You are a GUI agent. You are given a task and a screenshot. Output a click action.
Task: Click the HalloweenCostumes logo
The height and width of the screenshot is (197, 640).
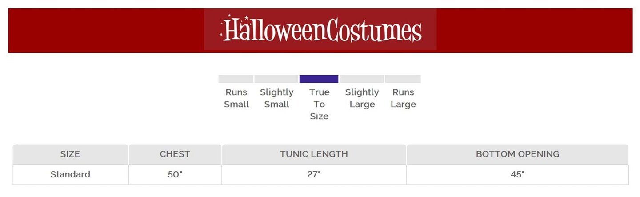(320, 29)
